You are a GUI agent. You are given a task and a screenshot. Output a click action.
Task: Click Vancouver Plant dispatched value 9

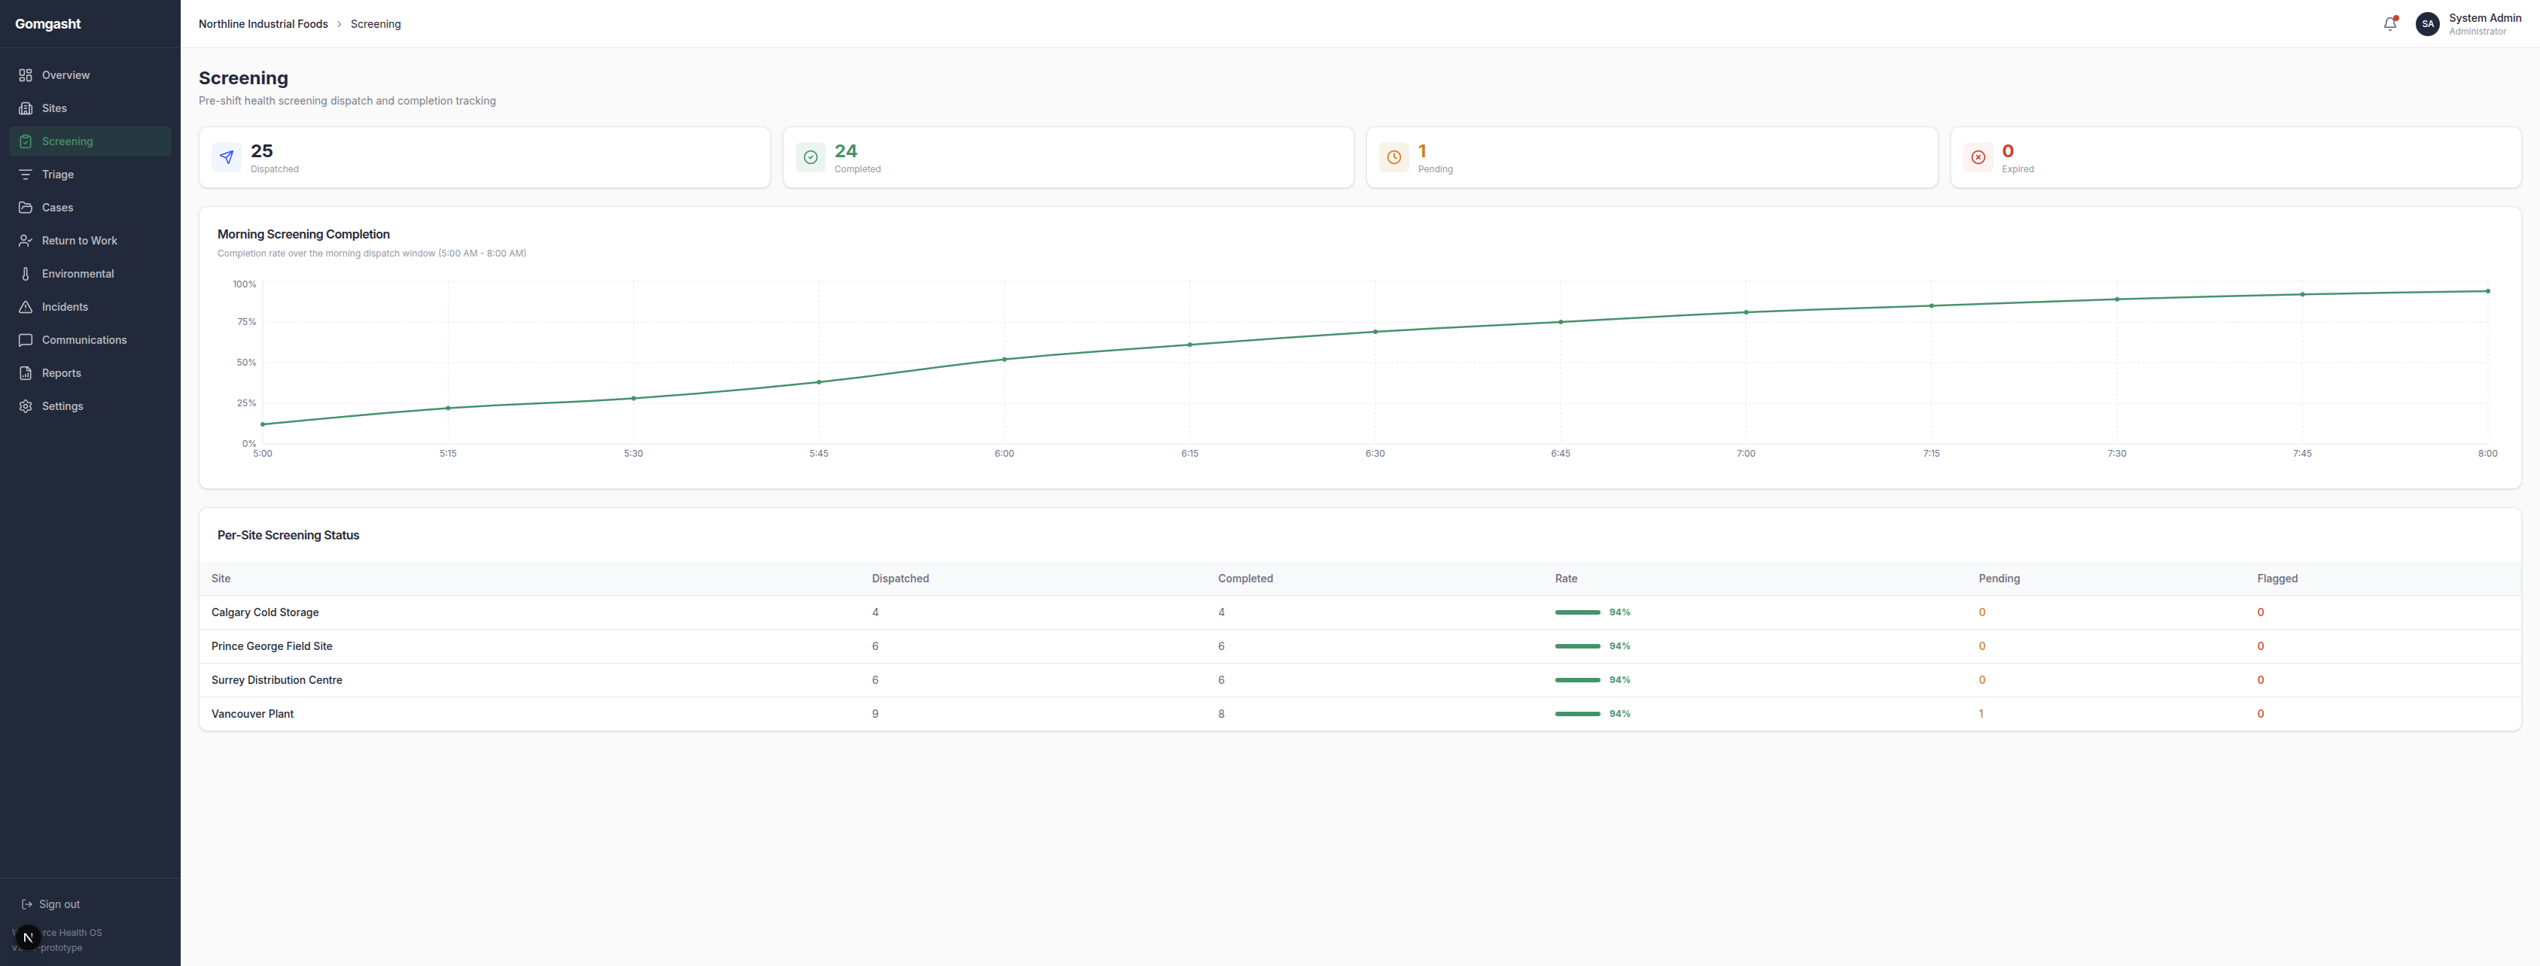pos(875,714)
